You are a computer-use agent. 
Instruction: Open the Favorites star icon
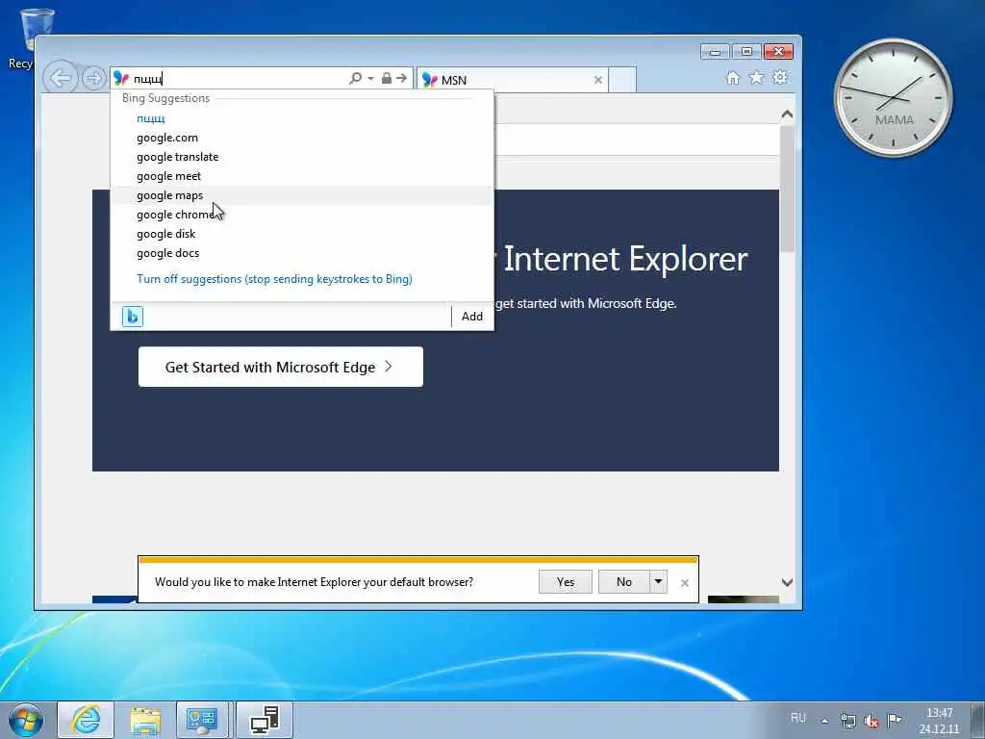(x=756, y=77)
